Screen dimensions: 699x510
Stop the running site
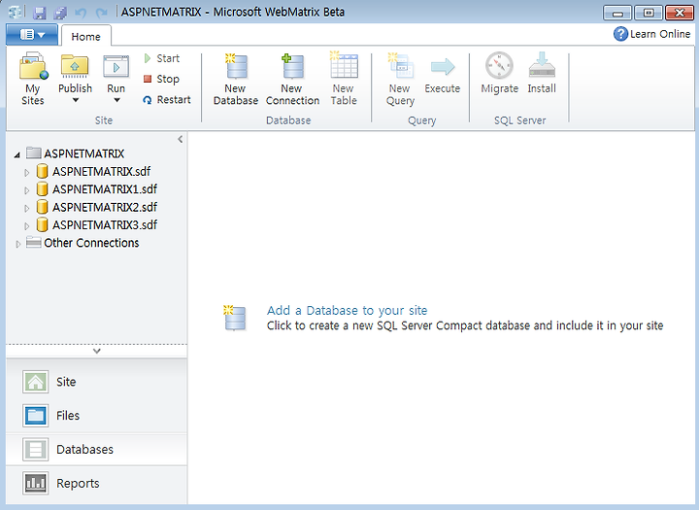161,79
